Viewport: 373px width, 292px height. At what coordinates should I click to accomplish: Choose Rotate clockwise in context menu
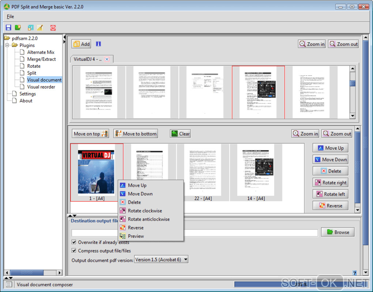(151, 211)
